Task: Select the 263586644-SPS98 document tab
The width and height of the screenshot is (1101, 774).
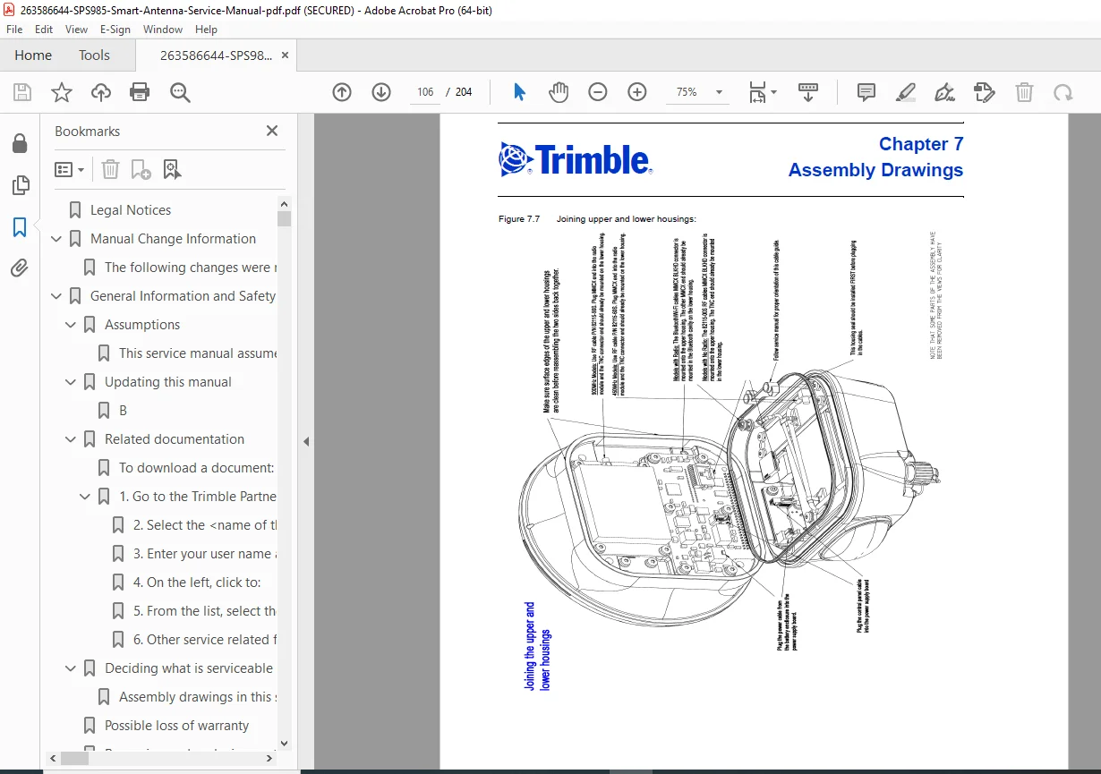Action: coord(216,55)
